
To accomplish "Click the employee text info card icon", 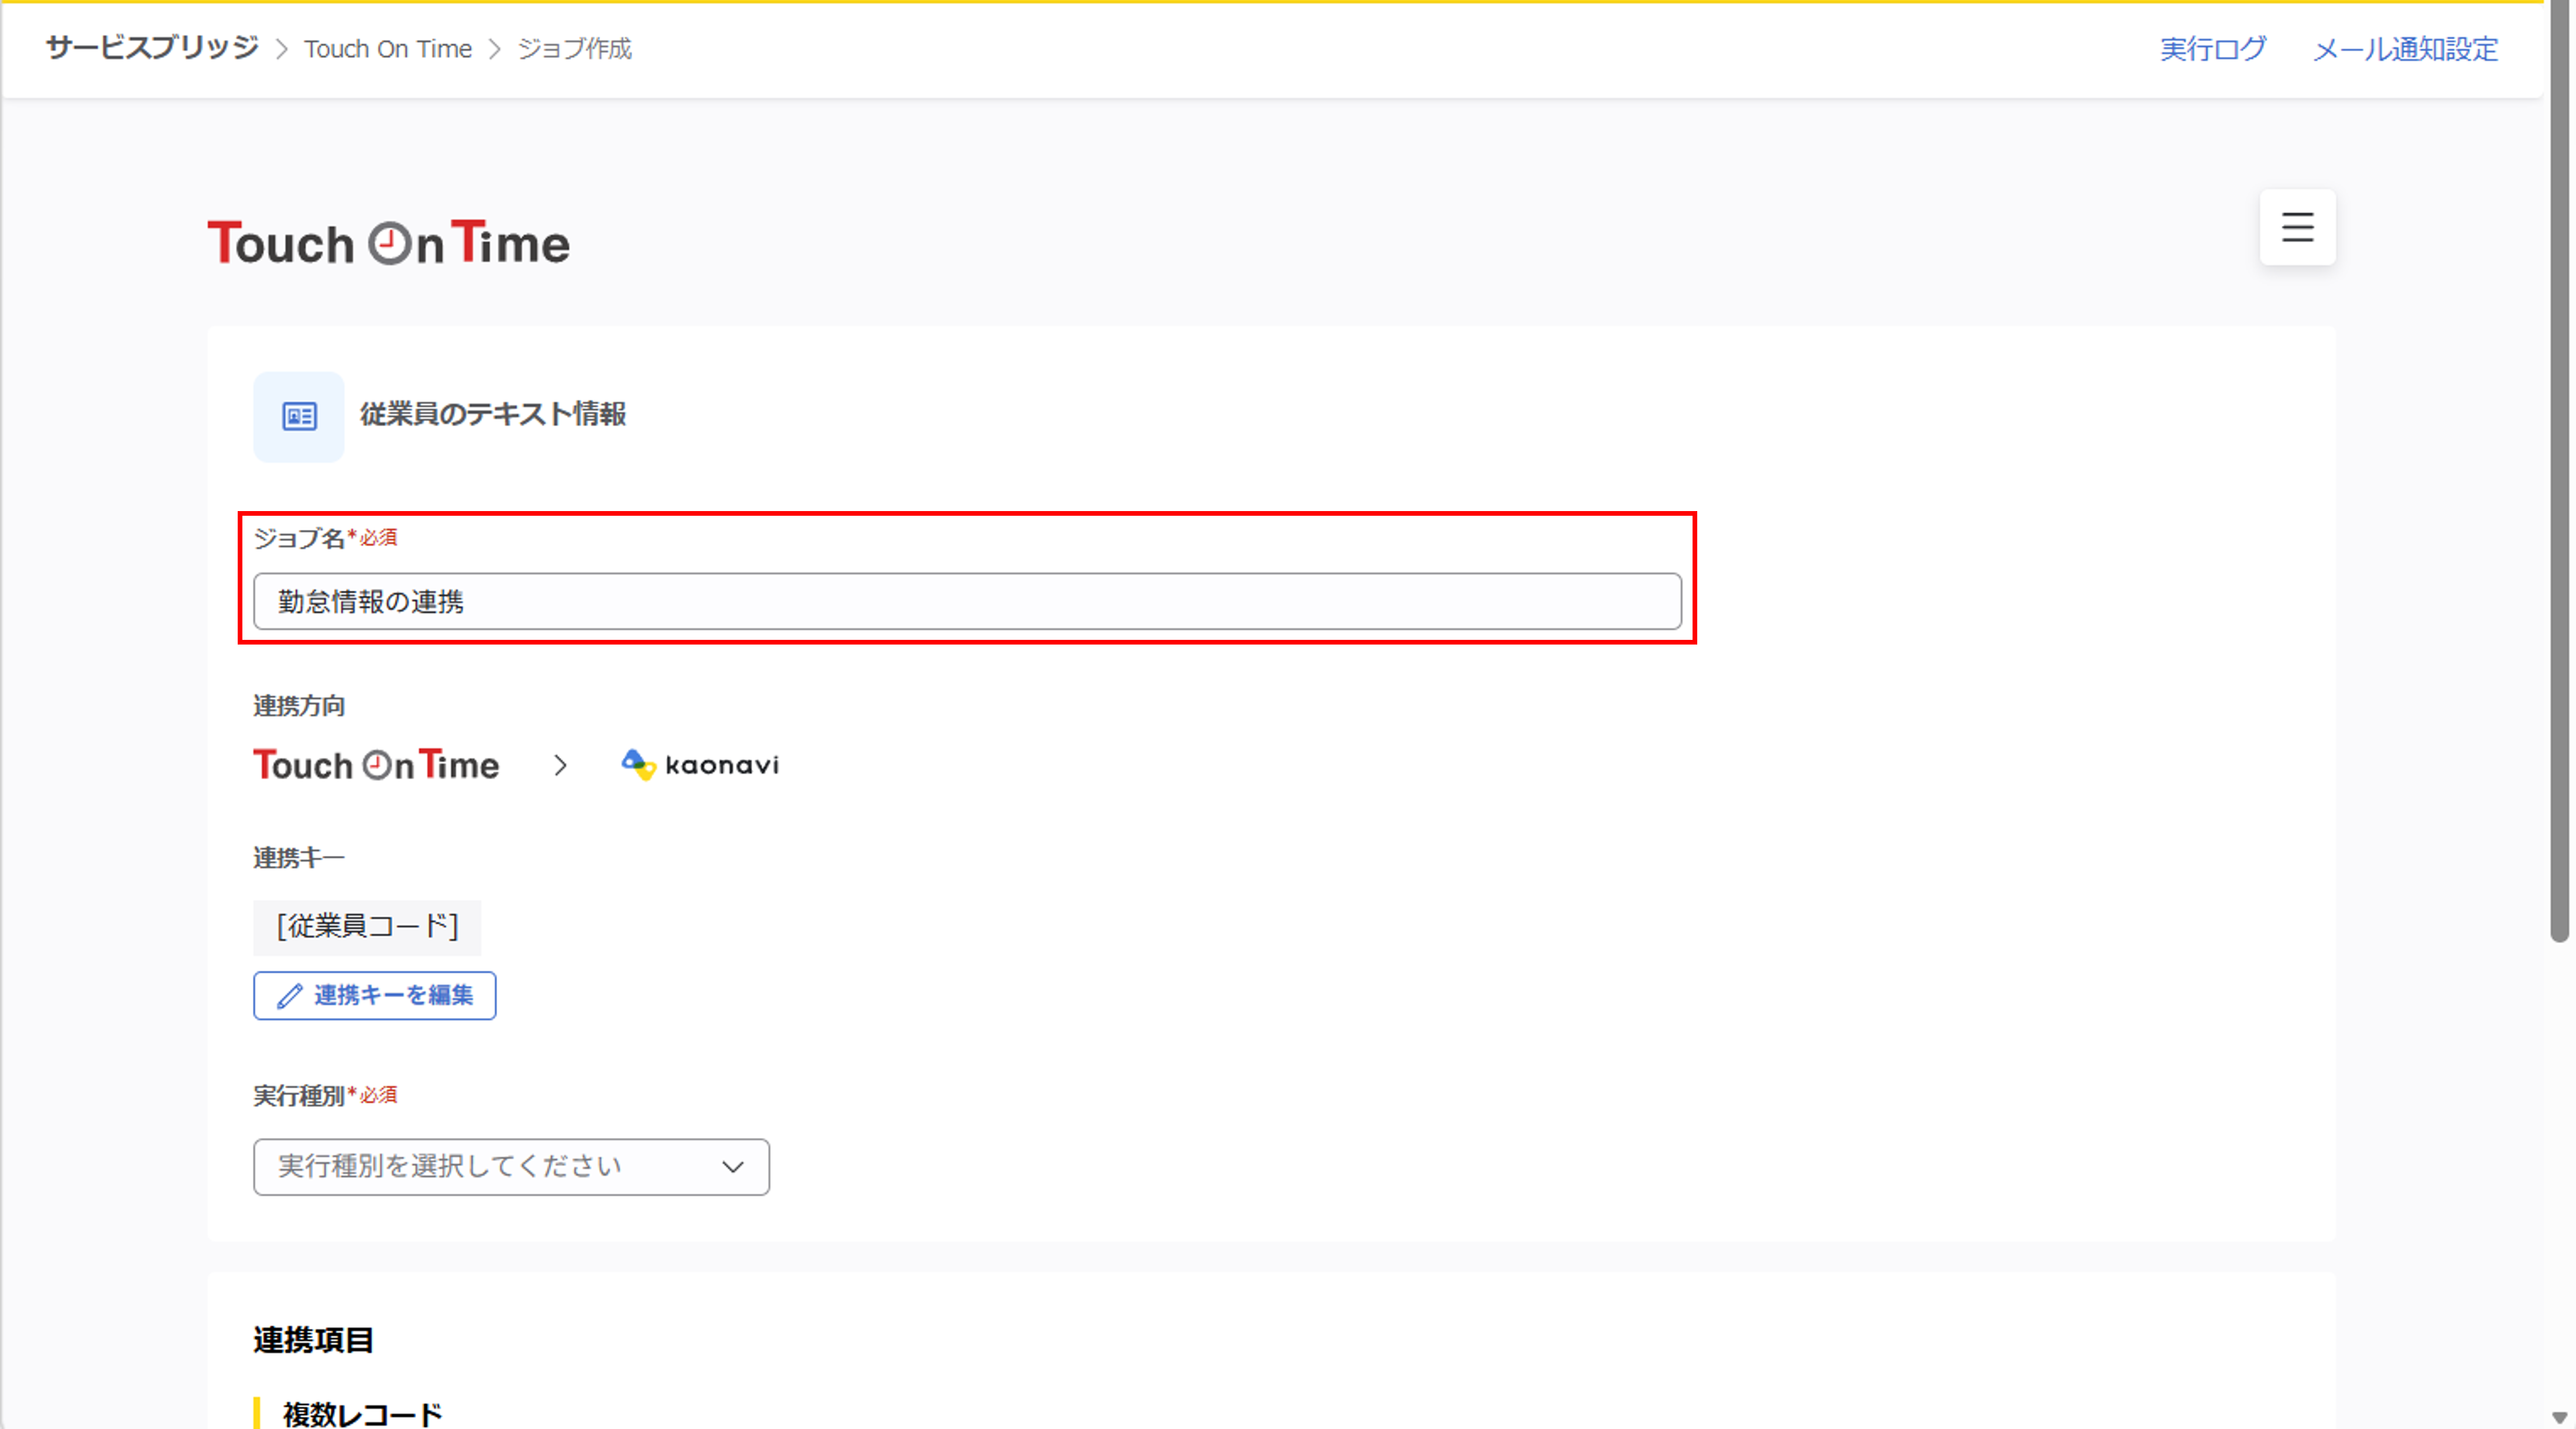I will click(x=298, y=416).
